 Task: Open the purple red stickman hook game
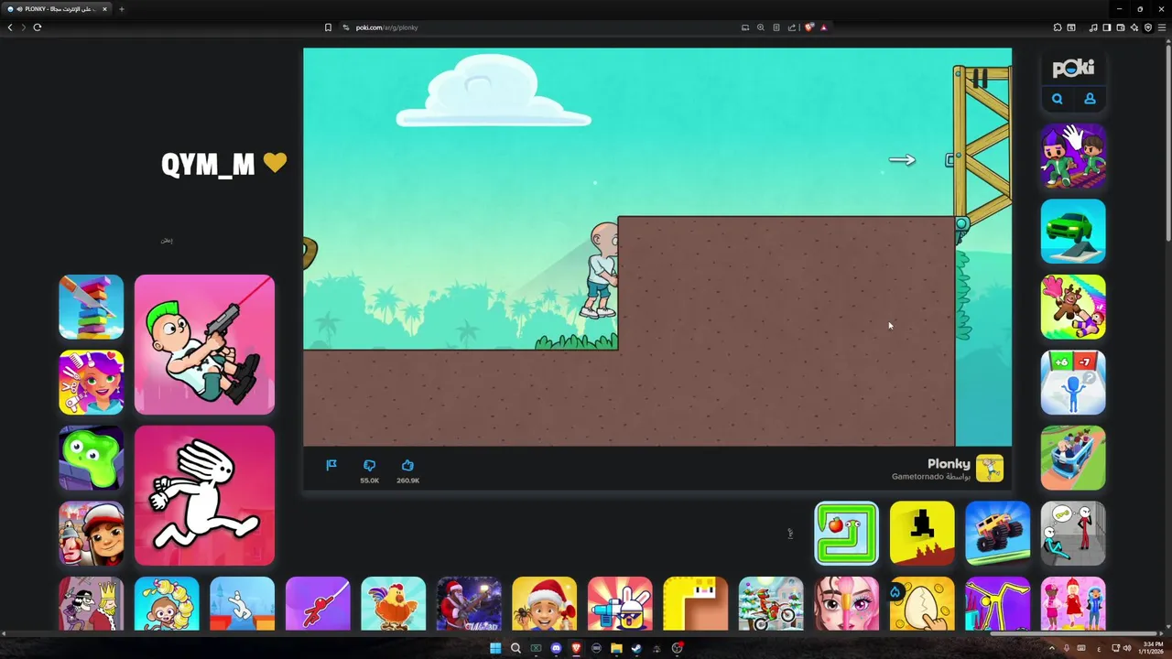point(318,603)
